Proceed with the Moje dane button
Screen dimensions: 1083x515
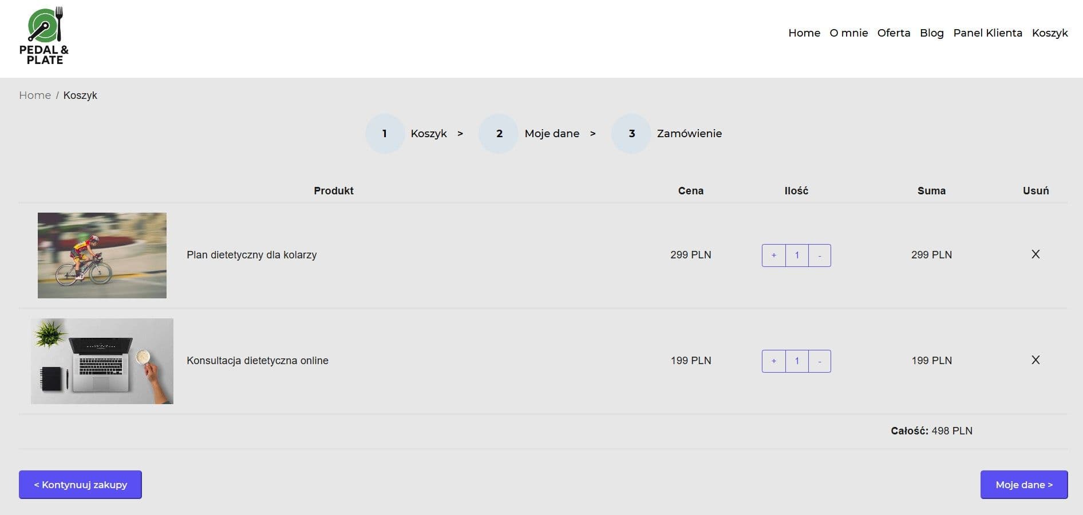pos(1023,485)
